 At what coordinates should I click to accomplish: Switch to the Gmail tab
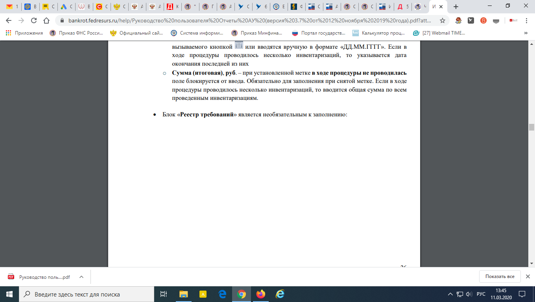click(12, 7)
